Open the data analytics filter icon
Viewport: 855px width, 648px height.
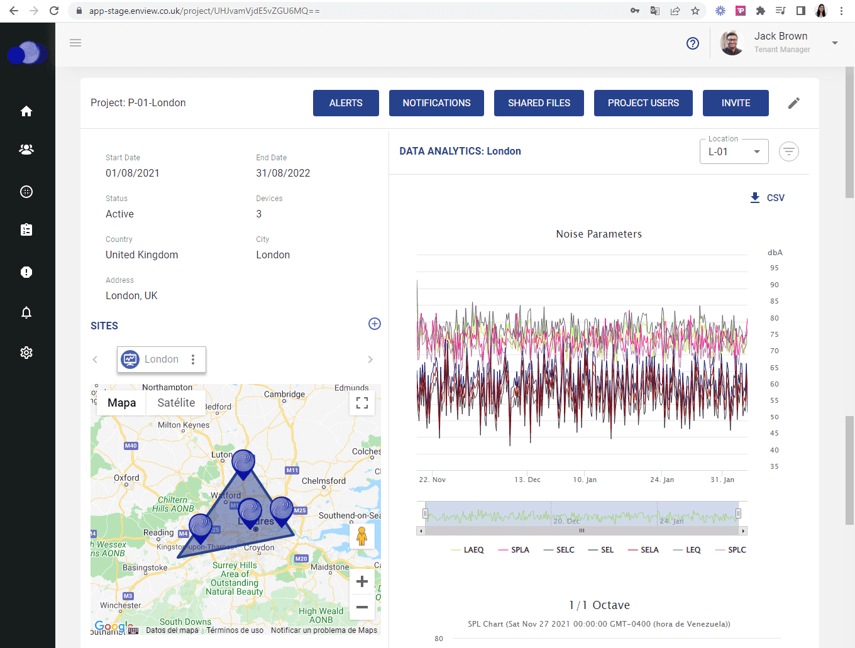click(789, 151)
